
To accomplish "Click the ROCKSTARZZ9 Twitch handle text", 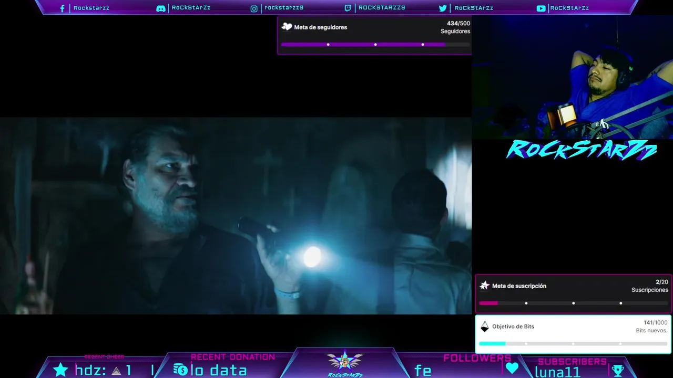I will point(382,8).
